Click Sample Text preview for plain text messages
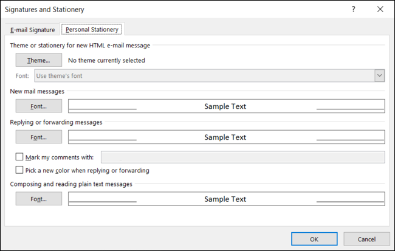Viewport: 395px width, 251px height. [227, 199]
